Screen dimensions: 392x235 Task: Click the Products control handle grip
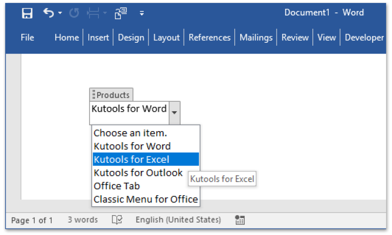(x=94, y=95)
